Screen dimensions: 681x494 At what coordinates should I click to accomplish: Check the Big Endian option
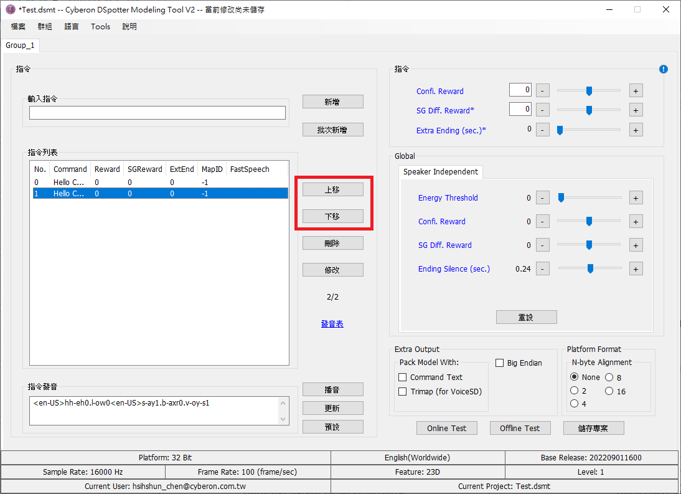(500, 363)
